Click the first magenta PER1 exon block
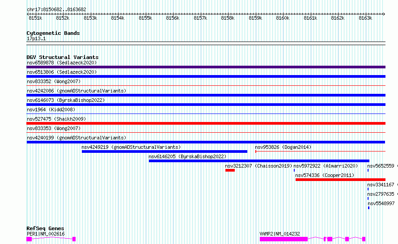This screenshot has height=244, width=398. (x=29, y=239)
